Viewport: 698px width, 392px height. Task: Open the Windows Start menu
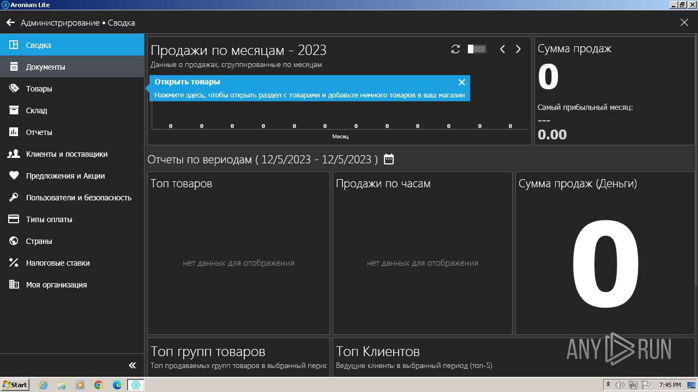pyautogui.click(x=15, y=385)
